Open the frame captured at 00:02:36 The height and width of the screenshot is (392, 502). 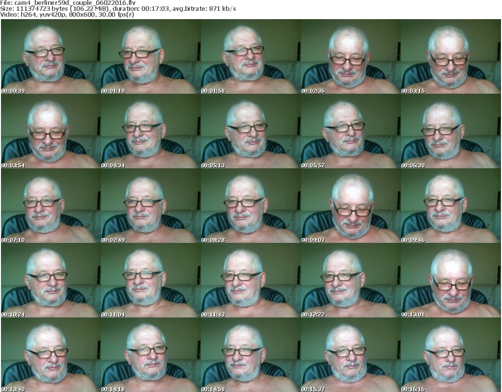(351, 56)
